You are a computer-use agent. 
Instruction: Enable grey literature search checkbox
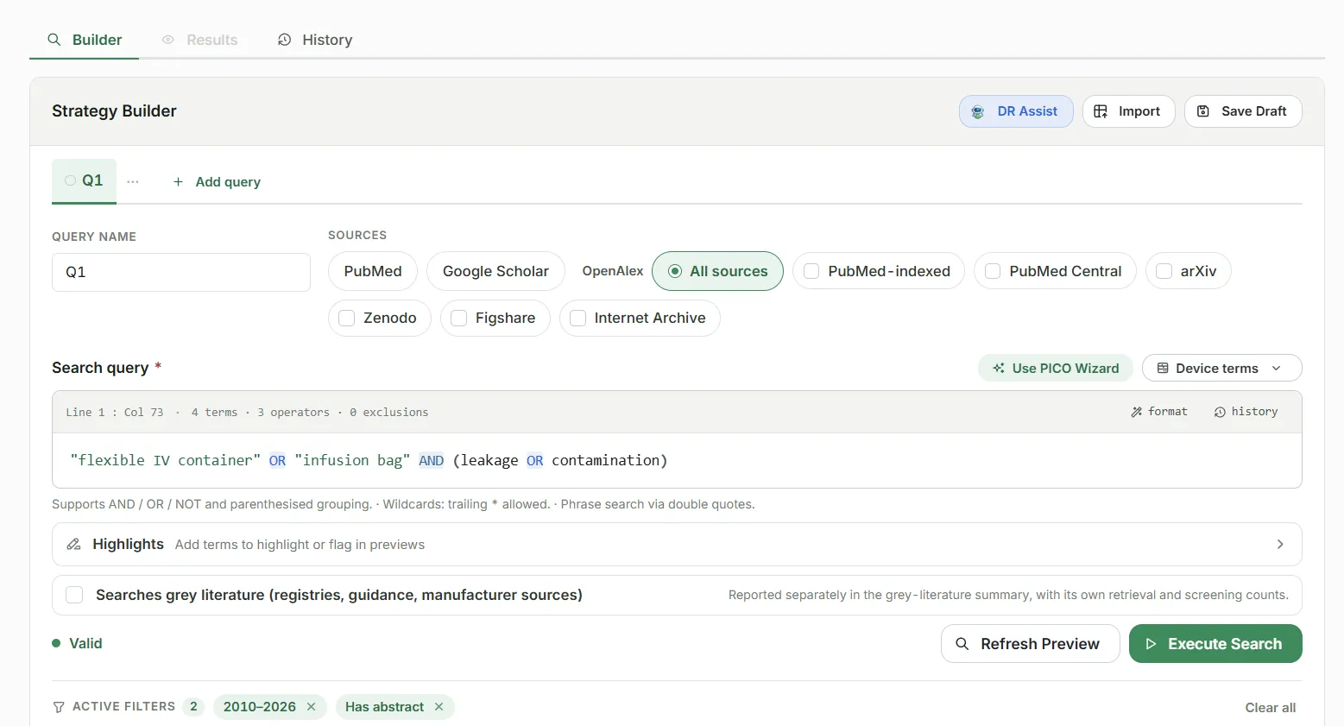(74, 595)
